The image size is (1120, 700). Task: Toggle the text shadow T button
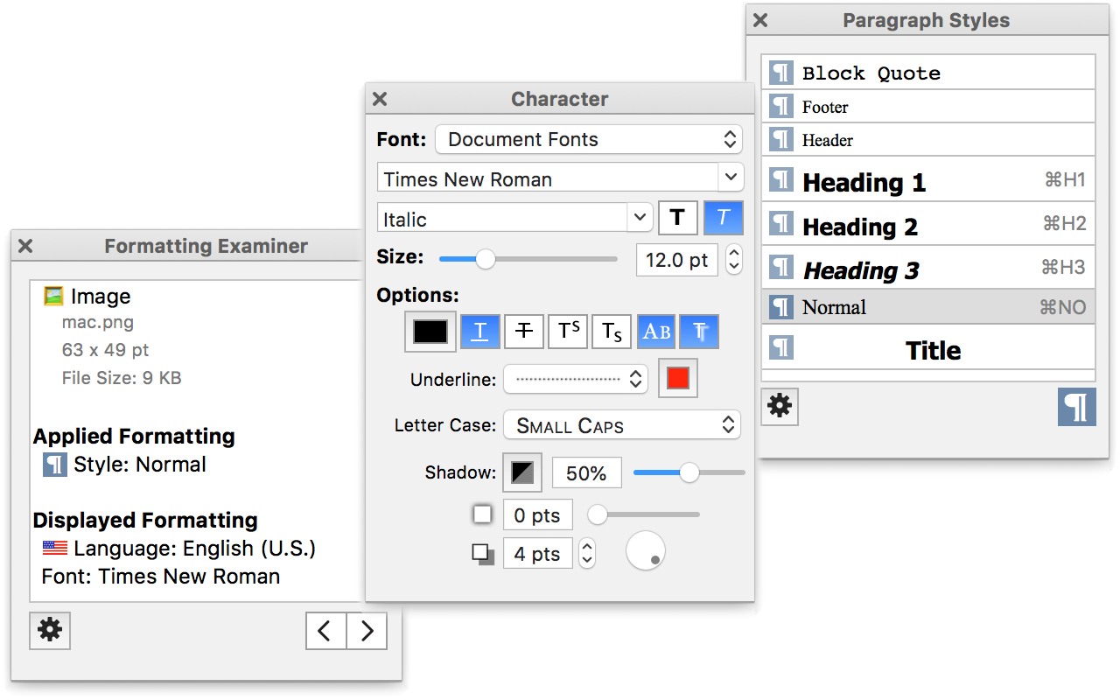pyautogui.click(x=698, y=332)
